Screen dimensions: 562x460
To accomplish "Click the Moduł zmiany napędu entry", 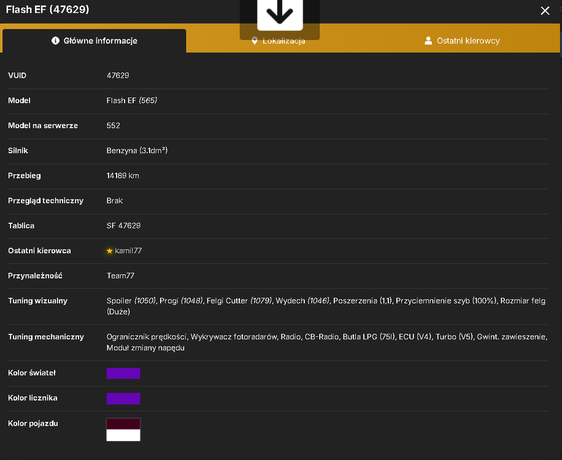I will click(x=145, y=348).
